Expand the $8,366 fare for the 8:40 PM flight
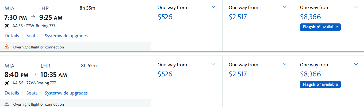This screenshot has width=364, height=107. [356, 64]
